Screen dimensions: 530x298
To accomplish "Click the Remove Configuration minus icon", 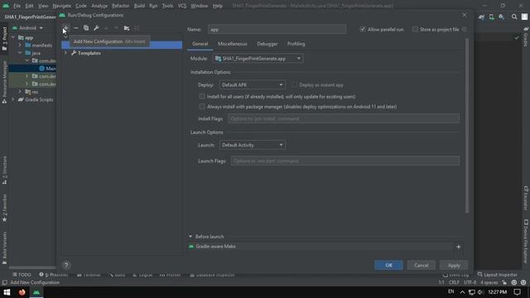I will [x=76, y=28].
